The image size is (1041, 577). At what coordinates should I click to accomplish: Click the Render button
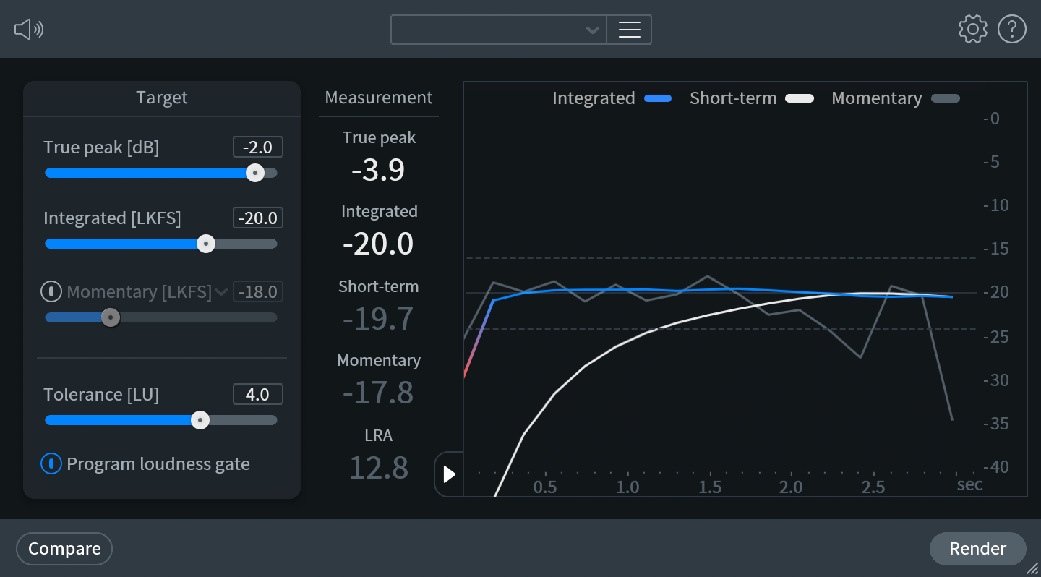(977, 549)
